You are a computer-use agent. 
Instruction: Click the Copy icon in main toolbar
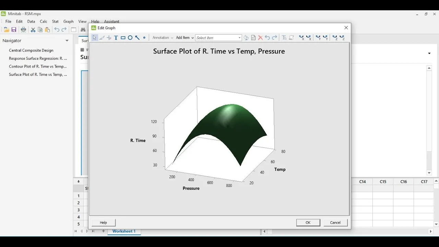click(x=40, y=30)
